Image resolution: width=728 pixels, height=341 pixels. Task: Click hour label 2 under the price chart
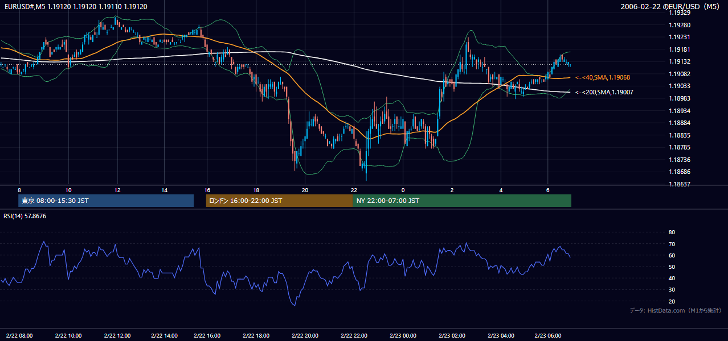(452, 190)
